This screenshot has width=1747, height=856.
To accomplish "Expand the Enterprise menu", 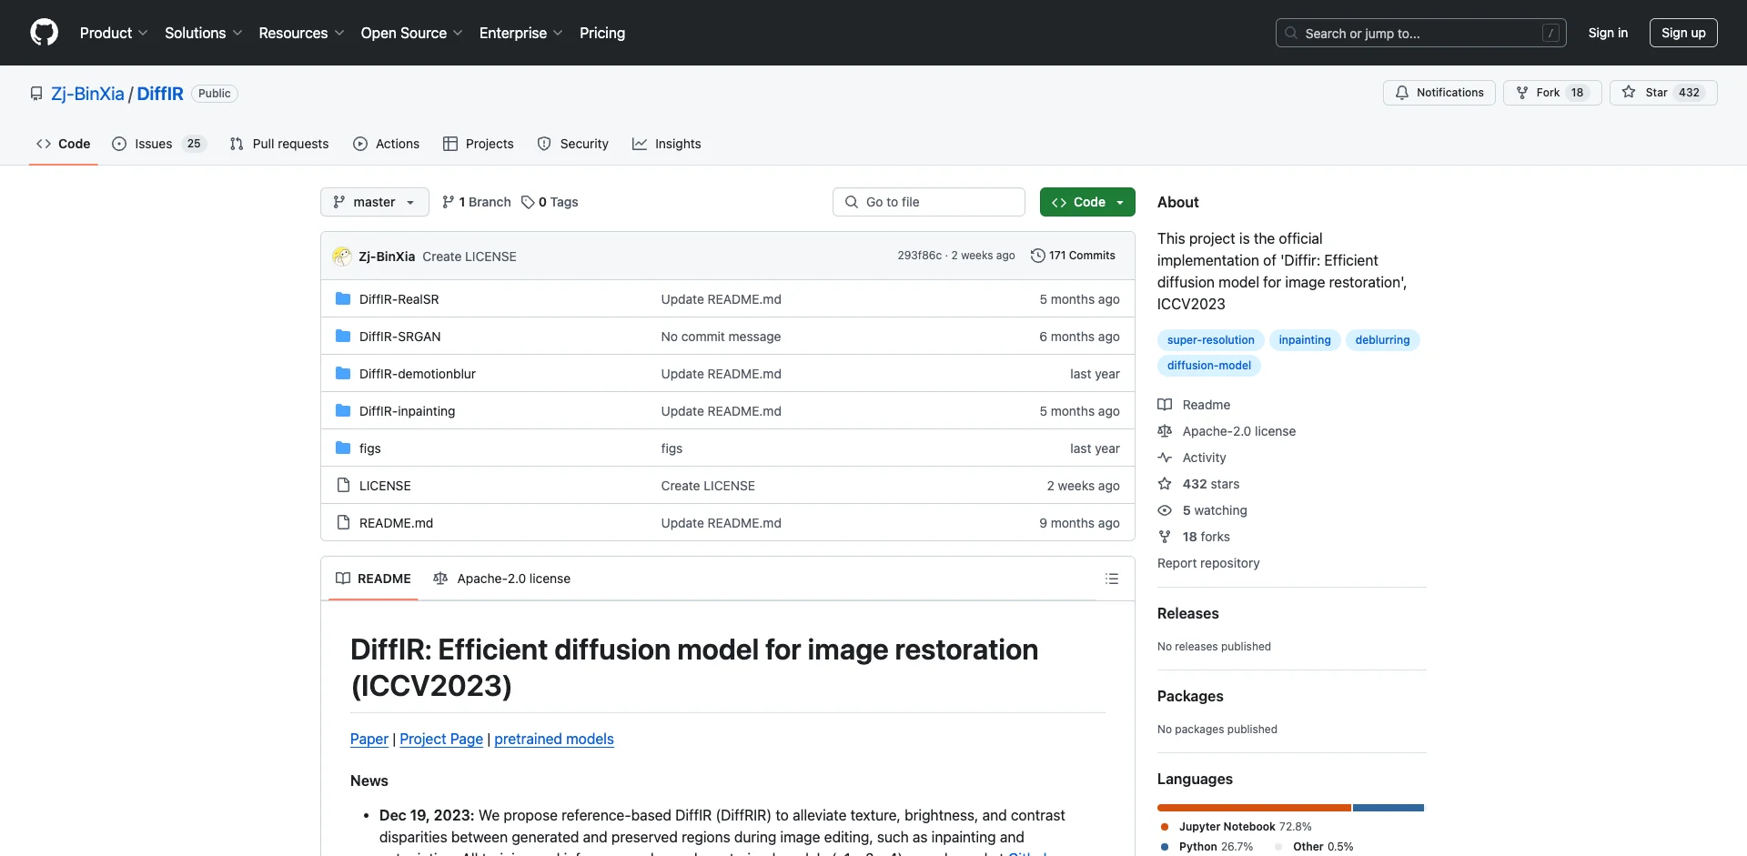I will point(521,33).
